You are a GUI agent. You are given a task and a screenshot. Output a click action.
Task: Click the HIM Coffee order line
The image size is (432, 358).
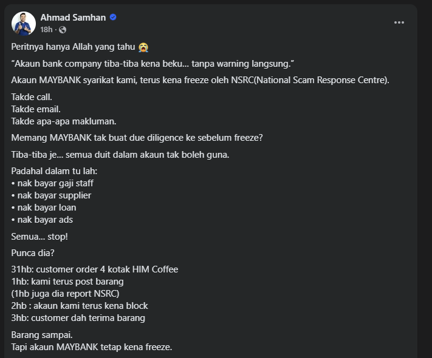[x=95, y=269]
